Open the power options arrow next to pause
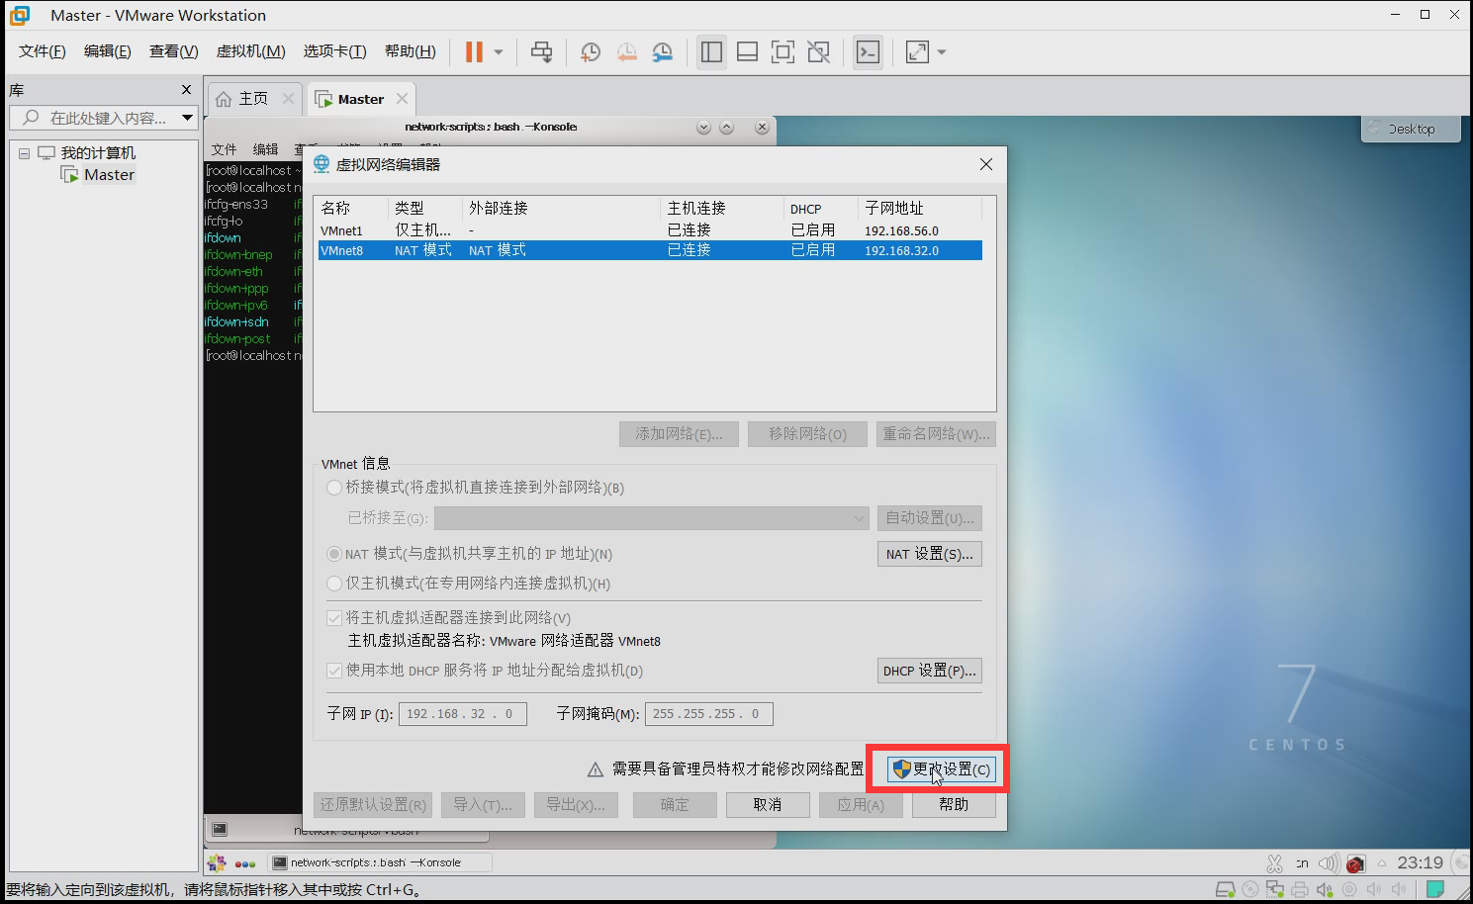Screen dimensions: 1473x904 [499, 52]
